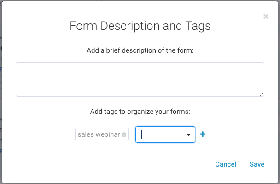Screen dimensions: 280x184
Task: Select the sales webinar tag chip
Action: 101,134
